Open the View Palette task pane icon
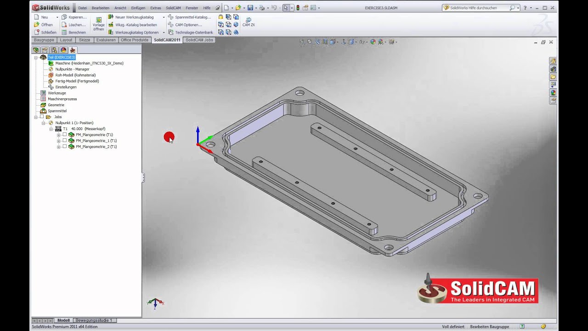Screen dimensions: 588x331 click(553, 85)
